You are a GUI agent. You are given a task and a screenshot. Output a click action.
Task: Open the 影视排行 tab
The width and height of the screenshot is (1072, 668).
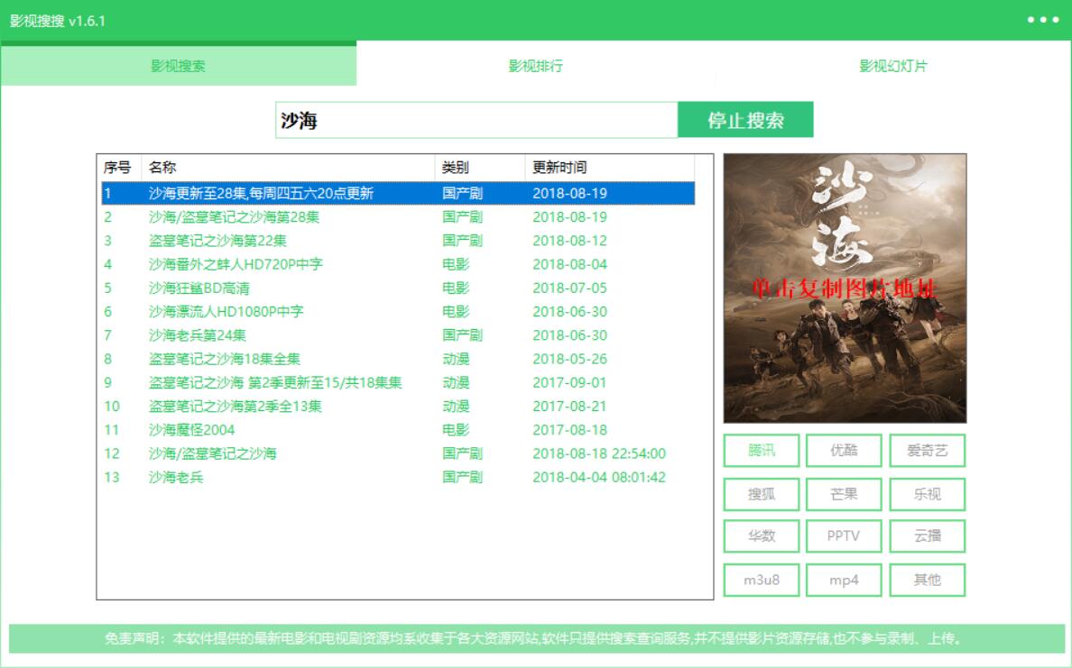535,66
